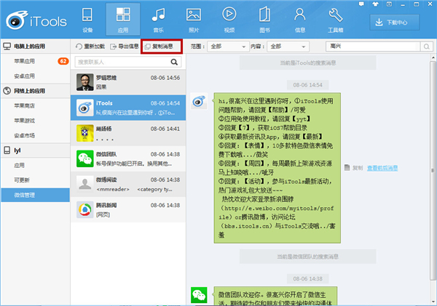This screenshot has height=306, width=437.
Task: Select 应用 under lyl device
Action: point(19,165)
